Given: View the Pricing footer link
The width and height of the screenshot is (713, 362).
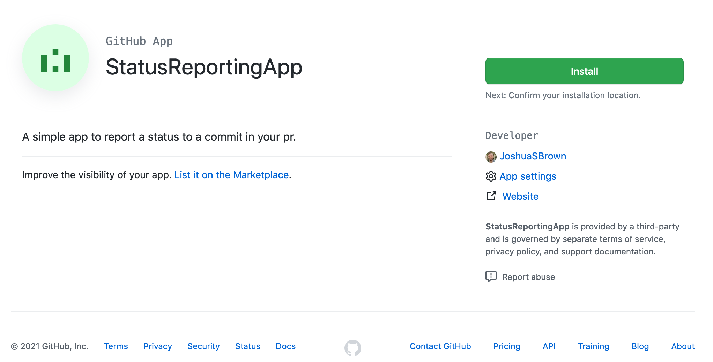Looking at the screenshot, I should coord(507,346).
